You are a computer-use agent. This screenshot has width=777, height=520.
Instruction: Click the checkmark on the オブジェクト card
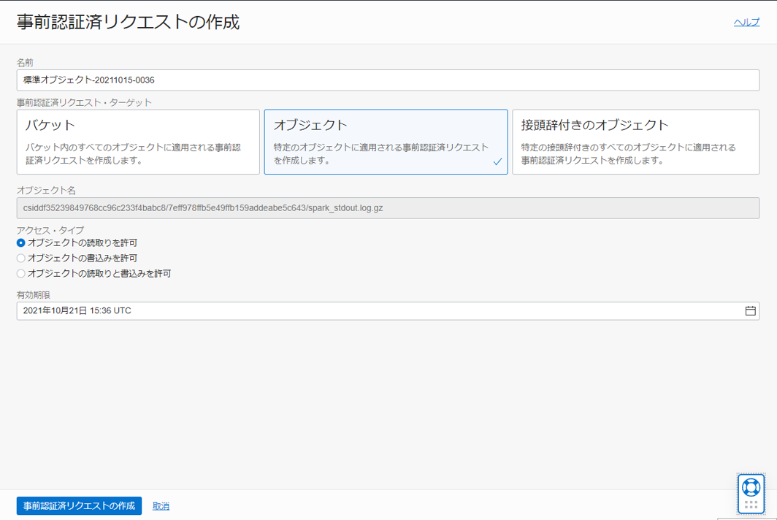(x=497, y=161)
